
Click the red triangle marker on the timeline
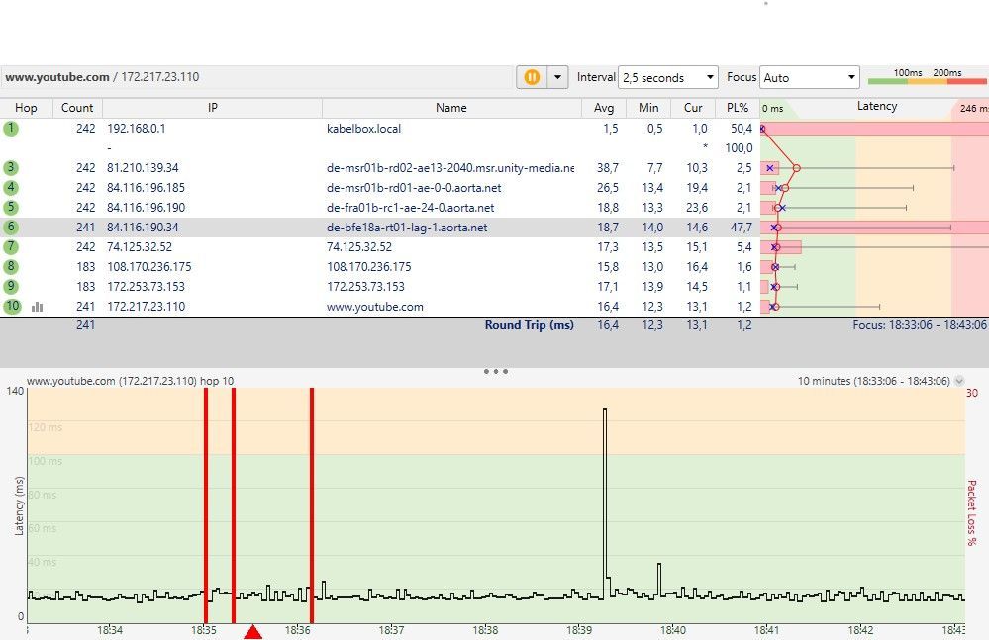(252, 632)
